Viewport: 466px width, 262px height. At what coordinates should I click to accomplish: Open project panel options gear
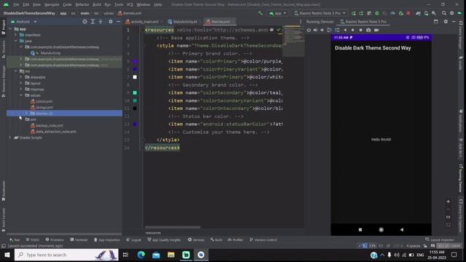[111, 22]
